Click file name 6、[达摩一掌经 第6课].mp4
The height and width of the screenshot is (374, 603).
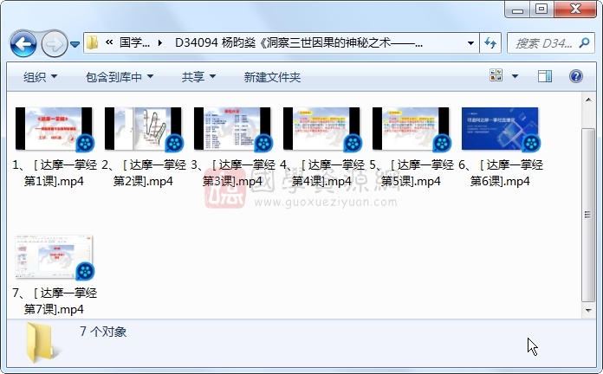(x=500, y=173)
